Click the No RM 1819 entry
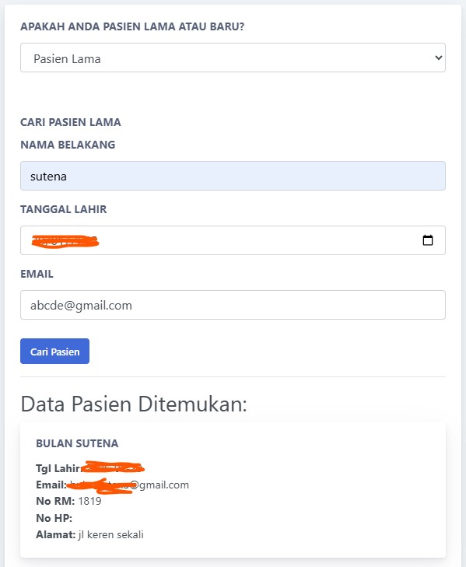The height and width of the screenshot is (567, 466). [x=68, y=501]
